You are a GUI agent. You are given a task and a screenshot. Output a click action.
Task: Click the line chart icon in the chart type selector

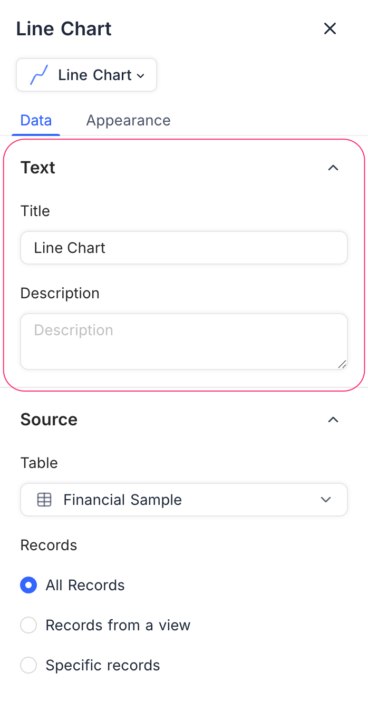40,75
